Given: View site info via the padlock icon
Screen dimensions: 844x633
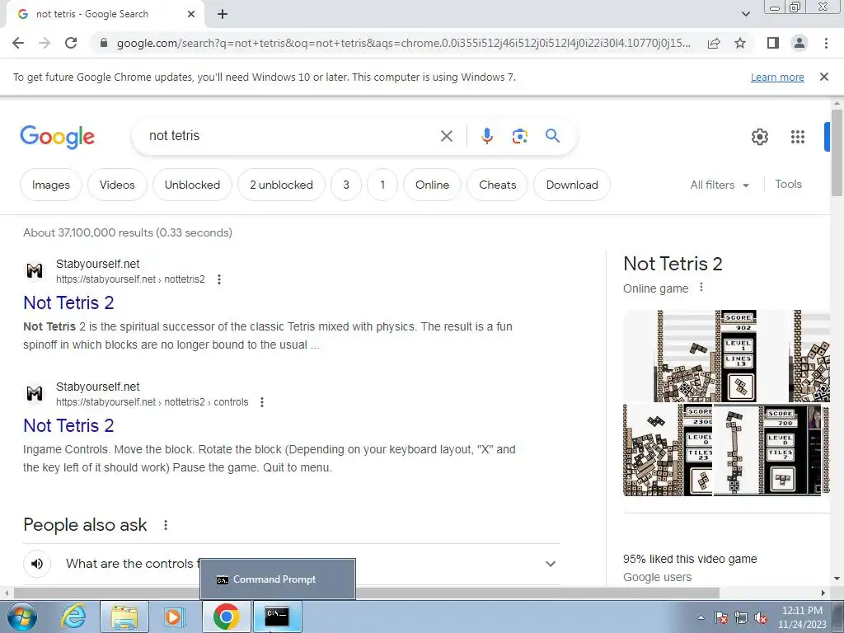Looking at the screenshot, I should point(104,43).
